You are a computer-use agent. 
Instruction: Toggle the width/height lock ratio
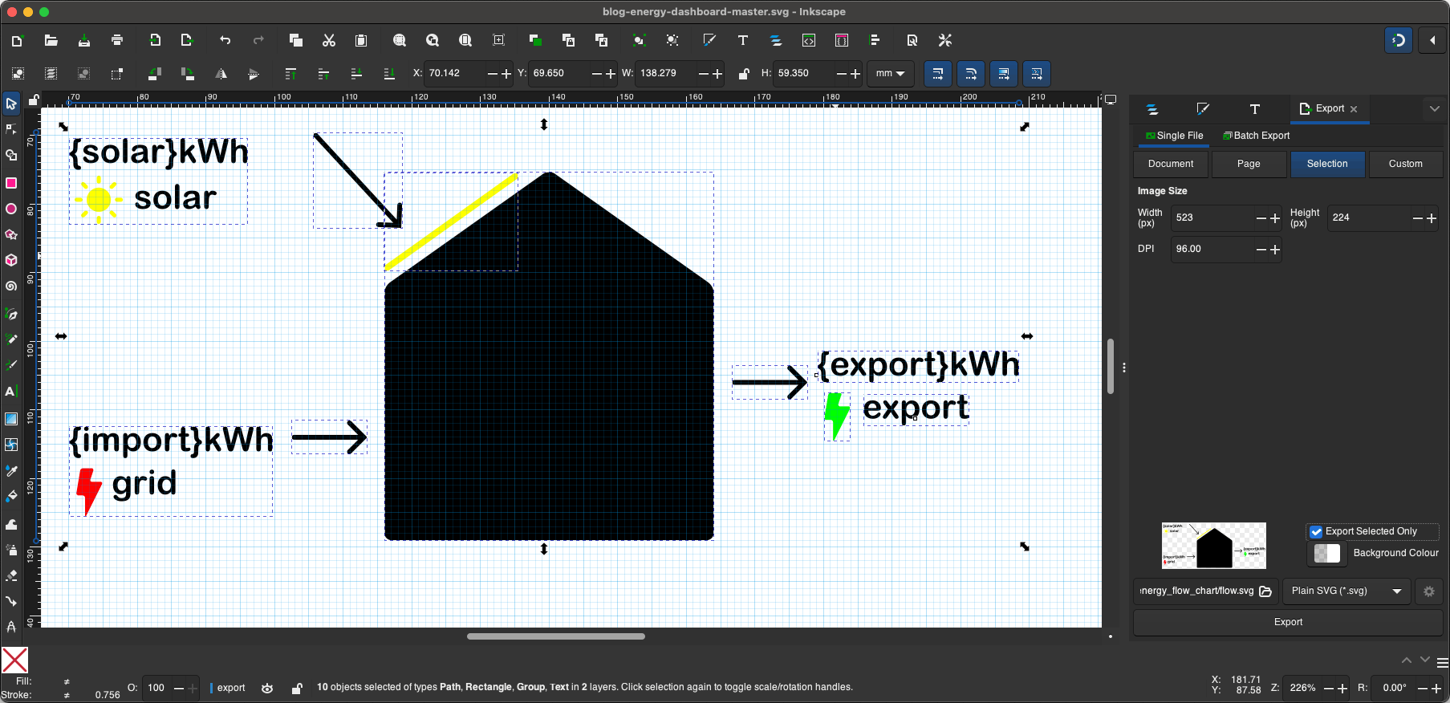[x=744, y=74]
